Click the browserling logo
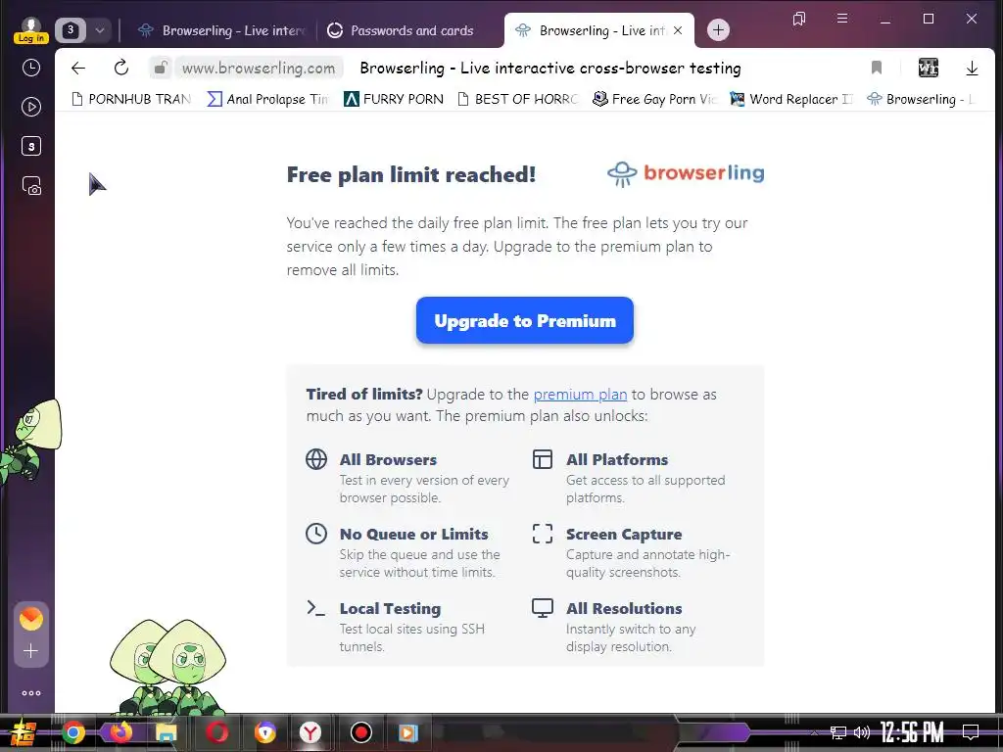1003x752 pixels. [x=686, y=173]
